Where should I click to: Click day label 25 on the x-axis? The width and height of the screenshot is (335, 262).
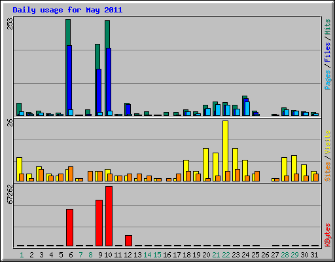(x=255, y=255)
